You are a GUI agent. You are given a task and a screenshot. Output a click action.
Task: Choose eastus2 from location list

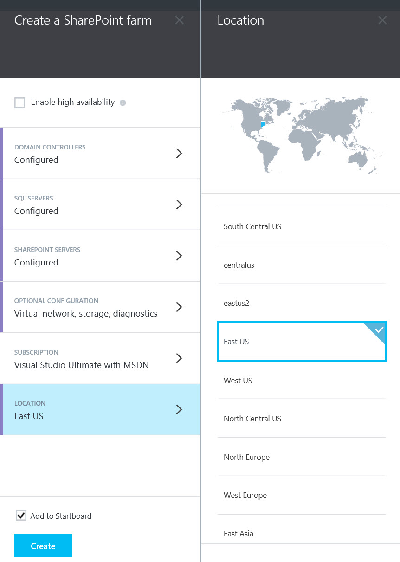(x=302, y=303)
